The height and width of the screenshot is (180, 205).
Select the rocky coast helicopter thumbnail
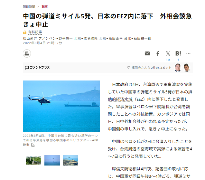pos(70,160)
